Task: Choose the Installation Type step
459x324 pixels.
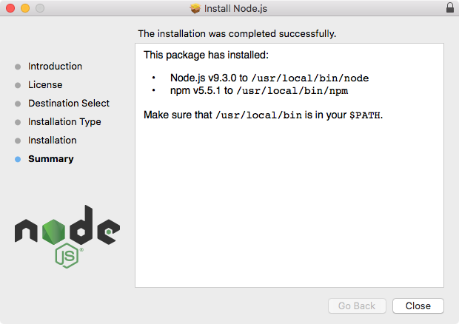Action: click(x=64, y=122)
